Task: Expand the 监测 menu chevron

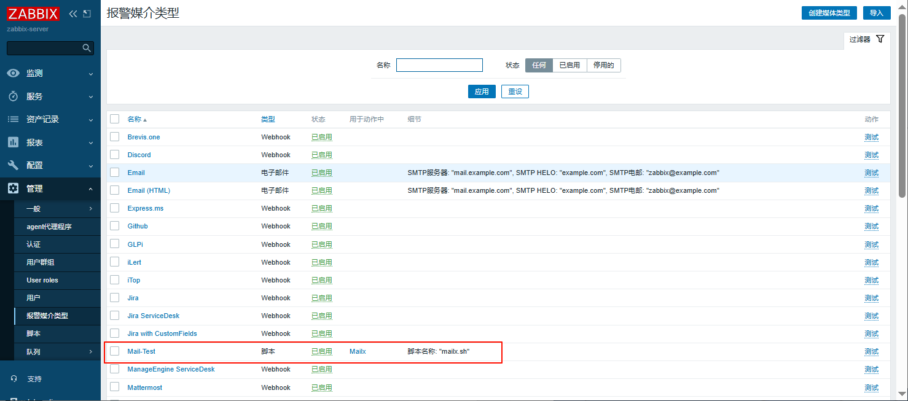Action: 91,74
